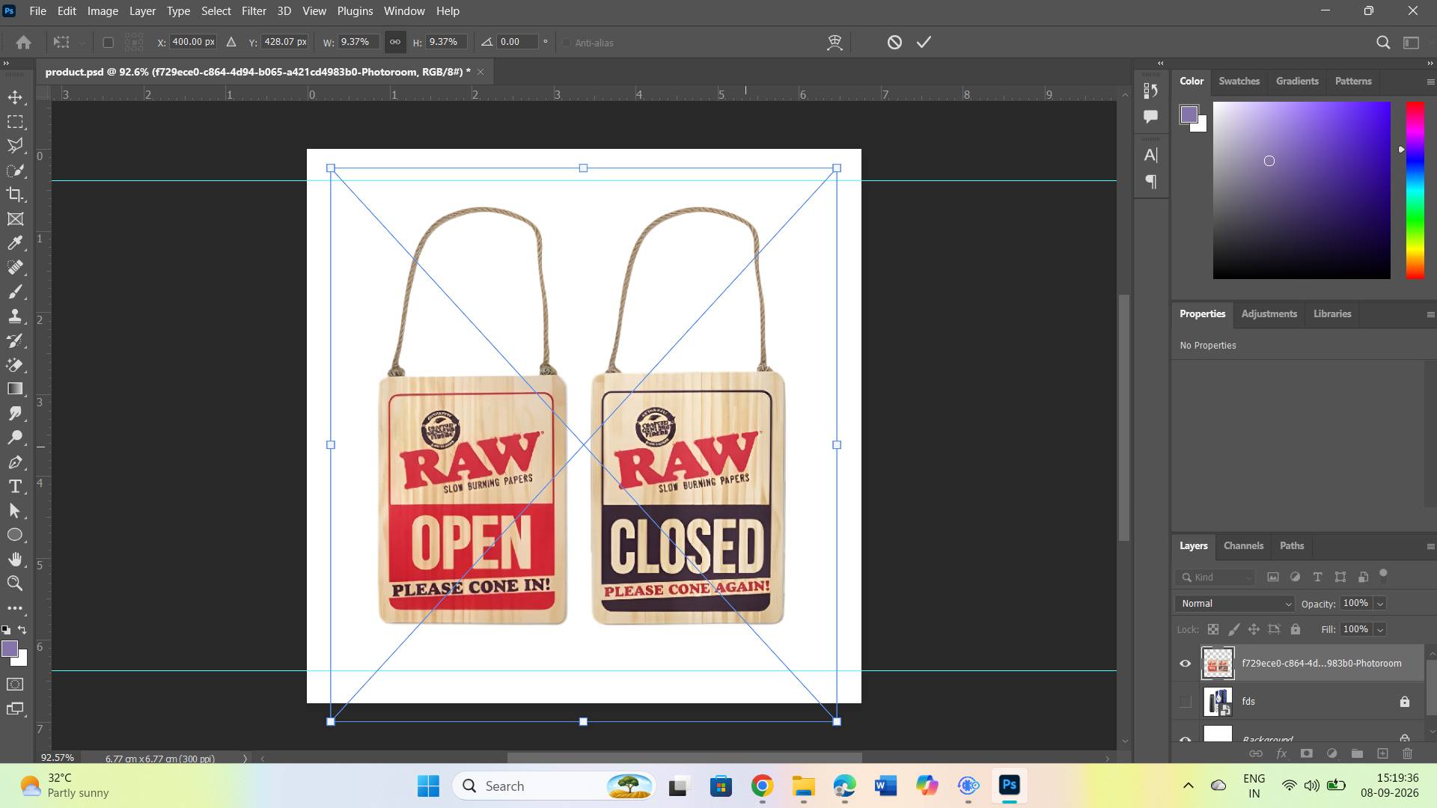Viewport: 1437px width, 808px height.
Task: Select the Crop tool
Action: pos(15,195)
